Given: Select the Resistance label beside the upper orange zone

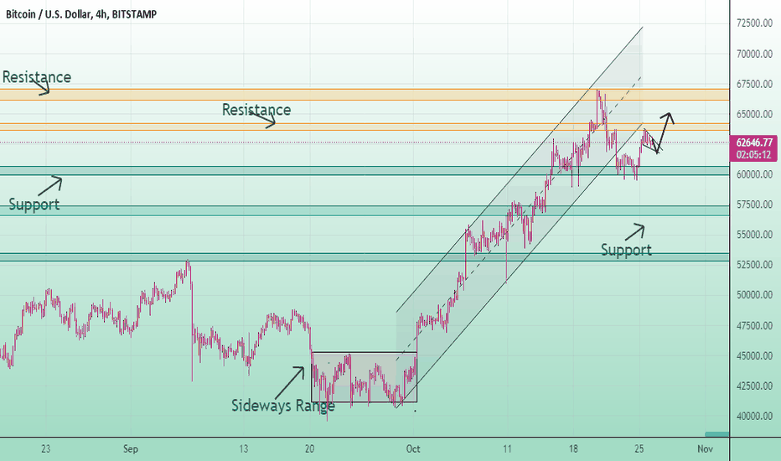Looking at the screenshot, I should coord(37,77).
